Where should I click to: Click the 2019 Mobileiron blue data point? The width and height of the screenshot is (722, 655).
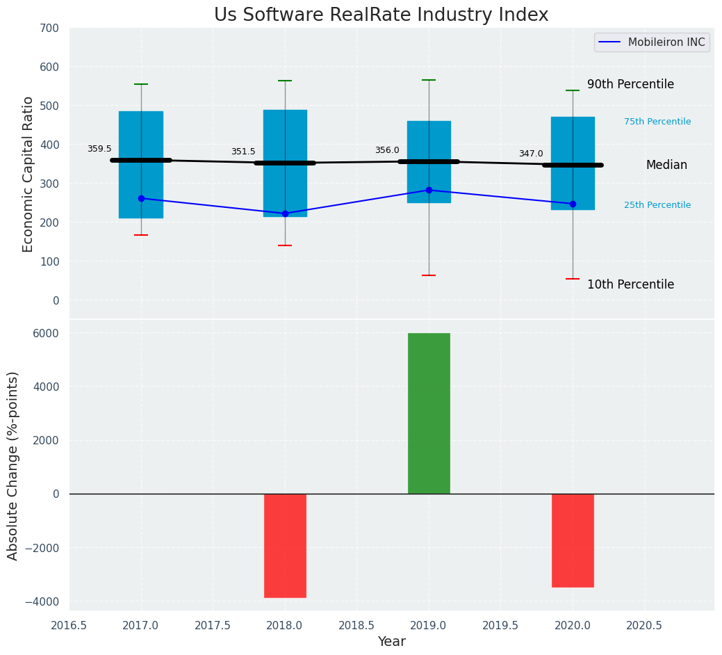click(429, 190)
